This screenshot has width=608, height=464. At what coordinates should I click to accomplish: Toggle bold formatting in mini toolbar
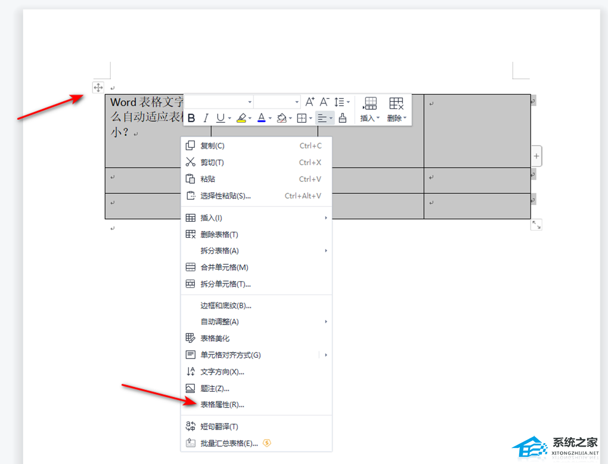(x=191, y=118)
